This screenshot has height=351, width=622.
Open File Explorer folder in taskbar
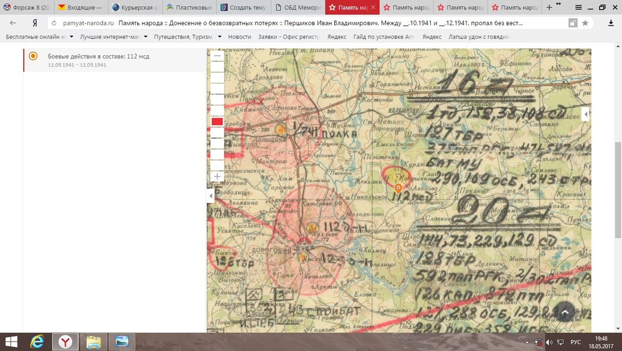point(94,342)
